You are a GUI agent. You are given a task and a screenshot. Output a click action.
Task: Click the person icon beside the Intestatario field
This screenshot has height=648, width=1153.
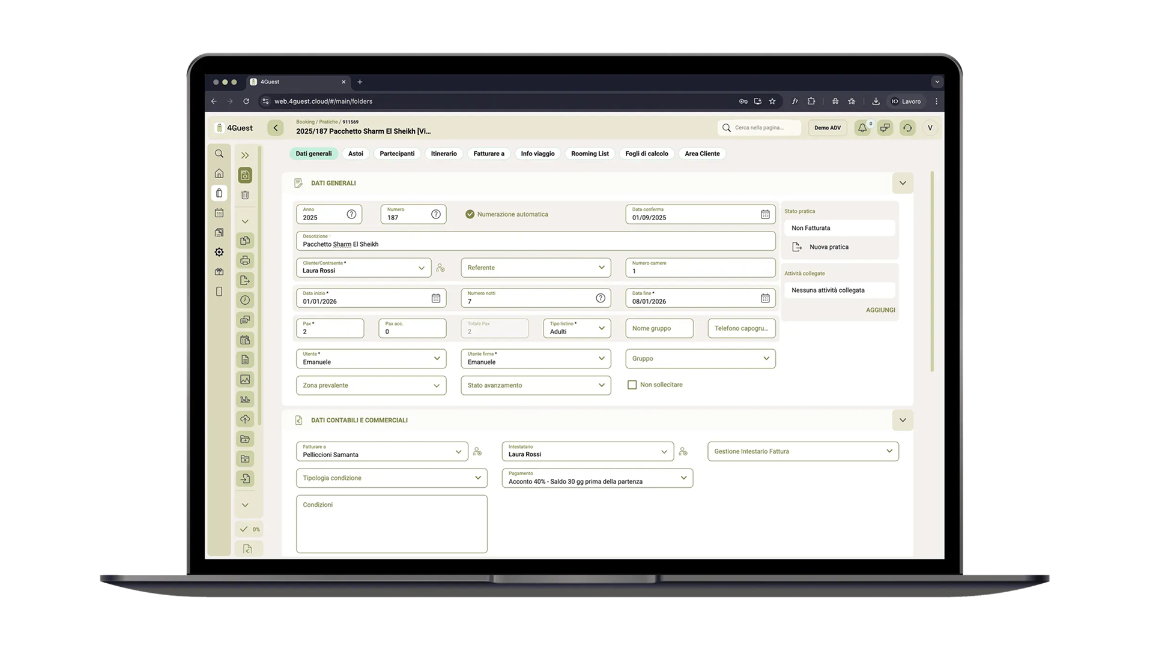coord(683,452)
